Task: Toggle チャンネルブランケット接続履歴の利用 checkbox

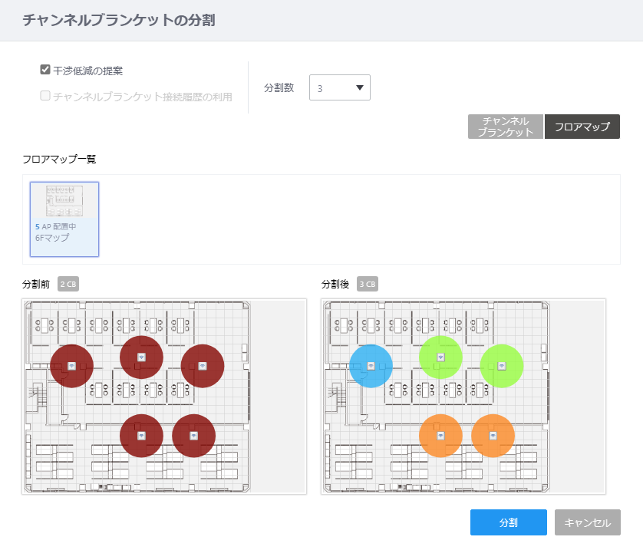Action: [45, 96]
